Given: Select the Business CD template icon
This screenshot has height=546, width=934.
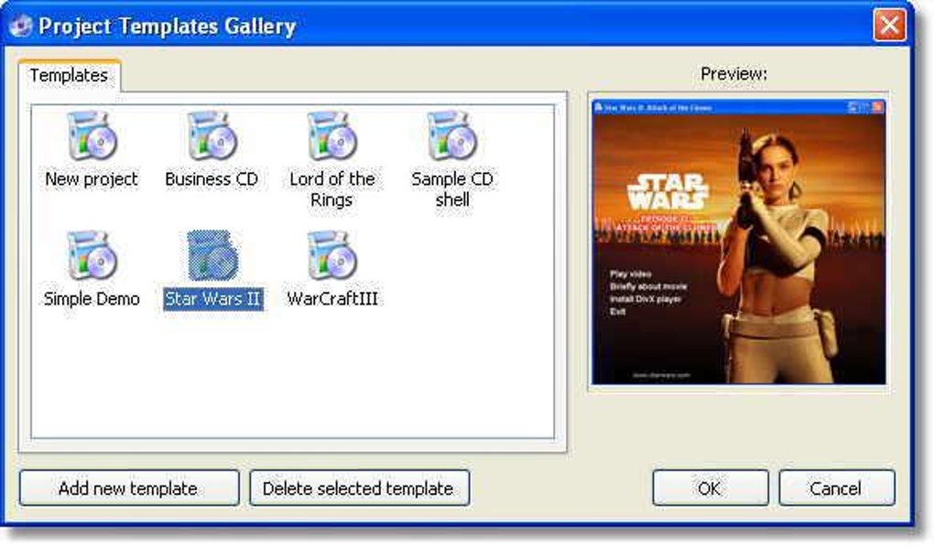Looking at the screenshot, I should (x=212, y=136).
